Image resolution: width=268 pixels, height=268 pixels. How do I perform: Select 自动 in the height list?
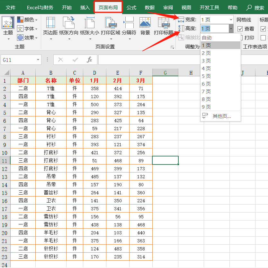coord(220,38)
